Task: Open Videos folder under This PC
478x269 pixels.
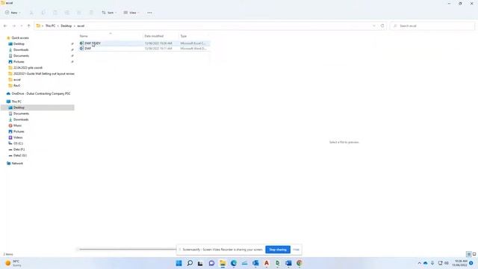Action: 18,137
